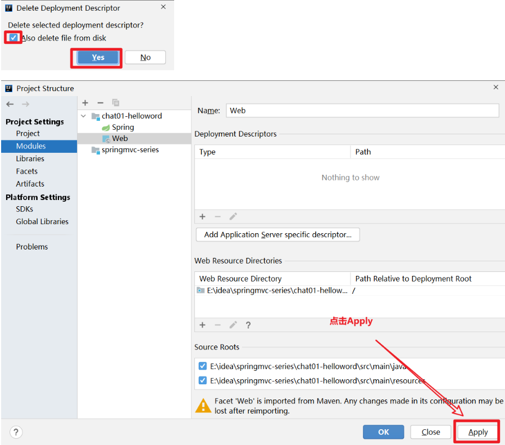The height and width of the screenshot is (445, 505).
Task: Select the Spring facet under chat01-helloword
Action: 122,127
